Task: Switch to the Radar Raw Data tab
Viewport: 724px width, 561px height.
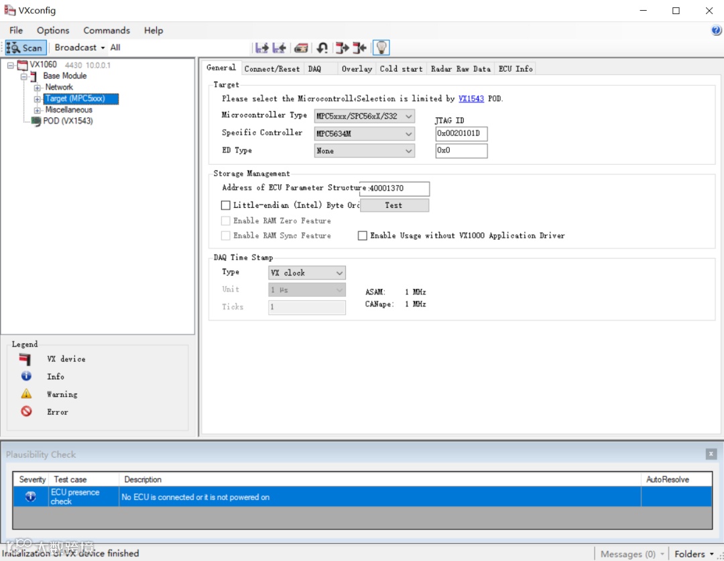Action: (461, 69)
